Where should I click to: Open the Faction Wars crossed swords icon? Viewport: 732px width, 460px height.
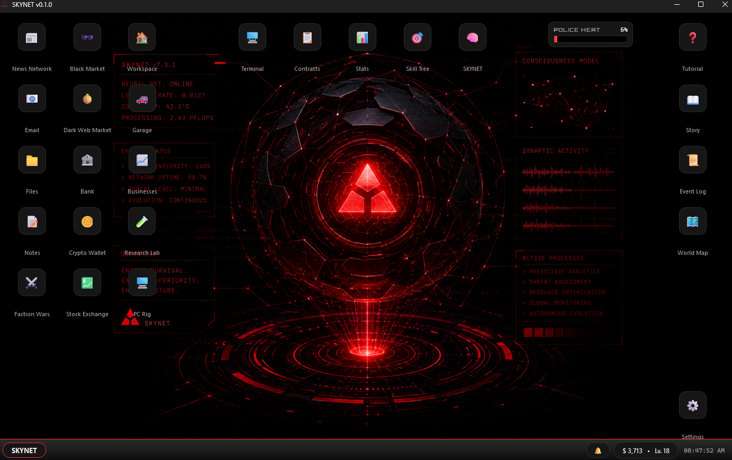[32, 283]
